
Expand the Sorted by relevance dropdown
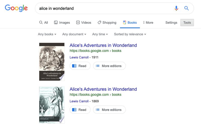[130, 34]
